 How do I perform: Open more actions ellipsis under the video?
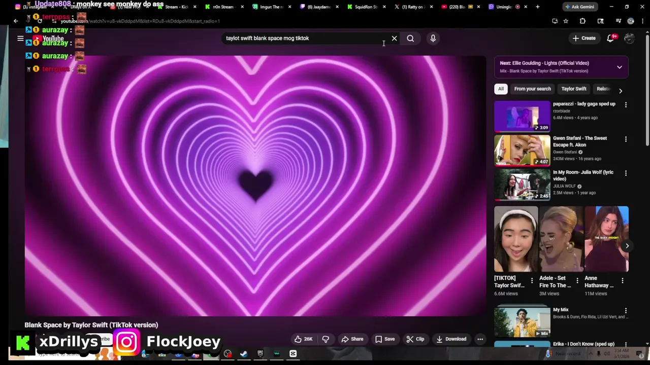click(x=480, y=339)
